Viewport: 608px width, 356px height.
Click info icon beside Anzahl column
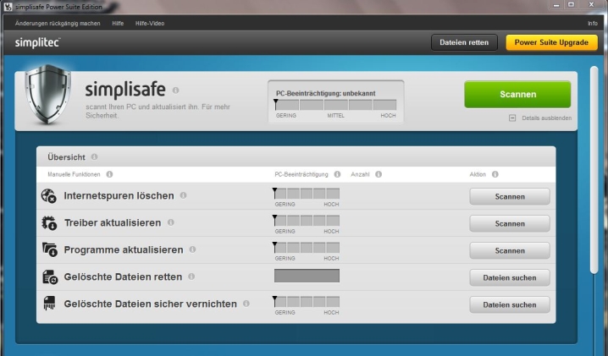click(x=379, y=174)
